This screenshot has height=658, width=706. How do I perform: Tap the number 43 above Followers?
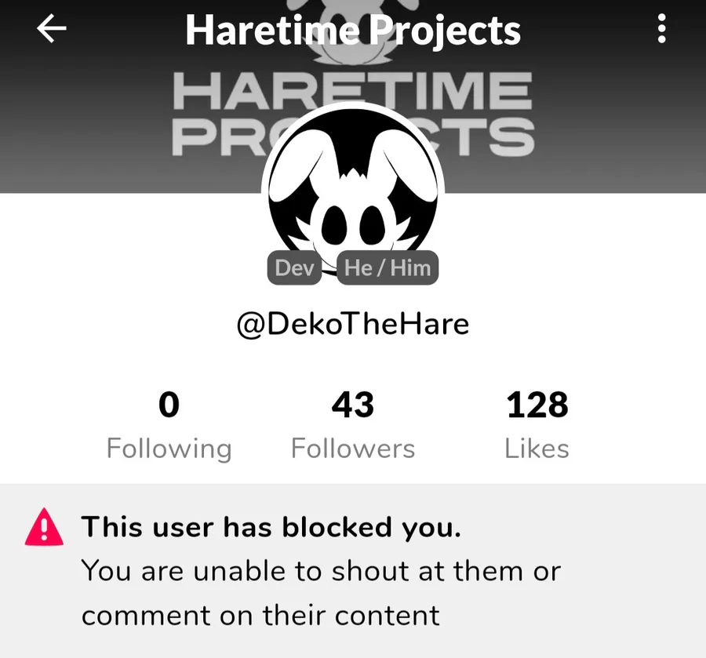coord(353,405)
